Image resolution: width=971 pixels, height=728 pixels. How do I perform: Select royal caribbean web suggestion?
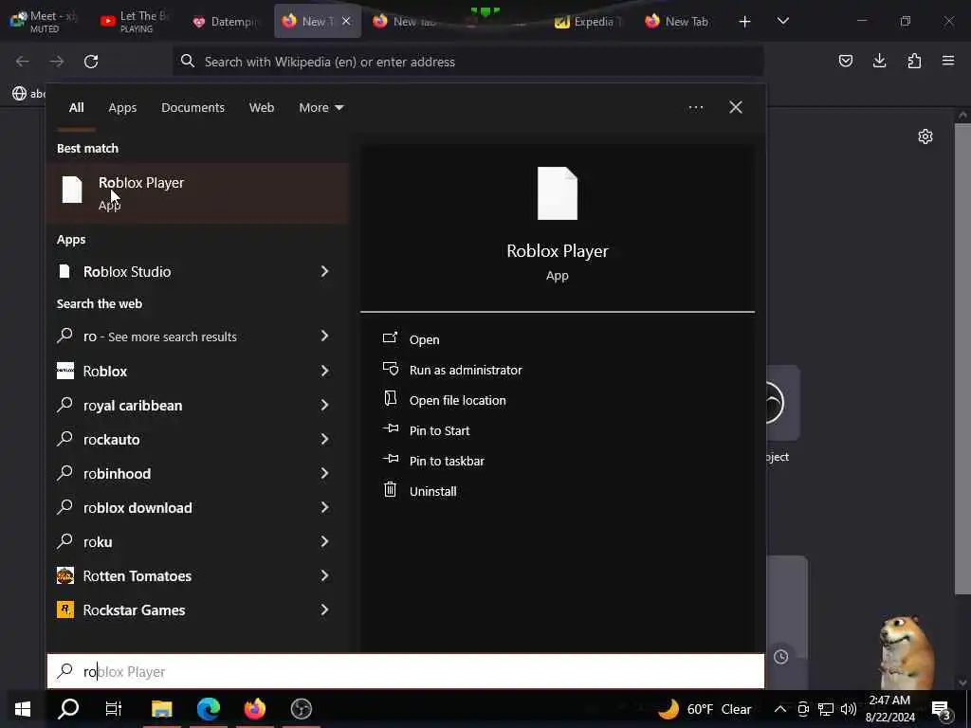pos(133,406)
